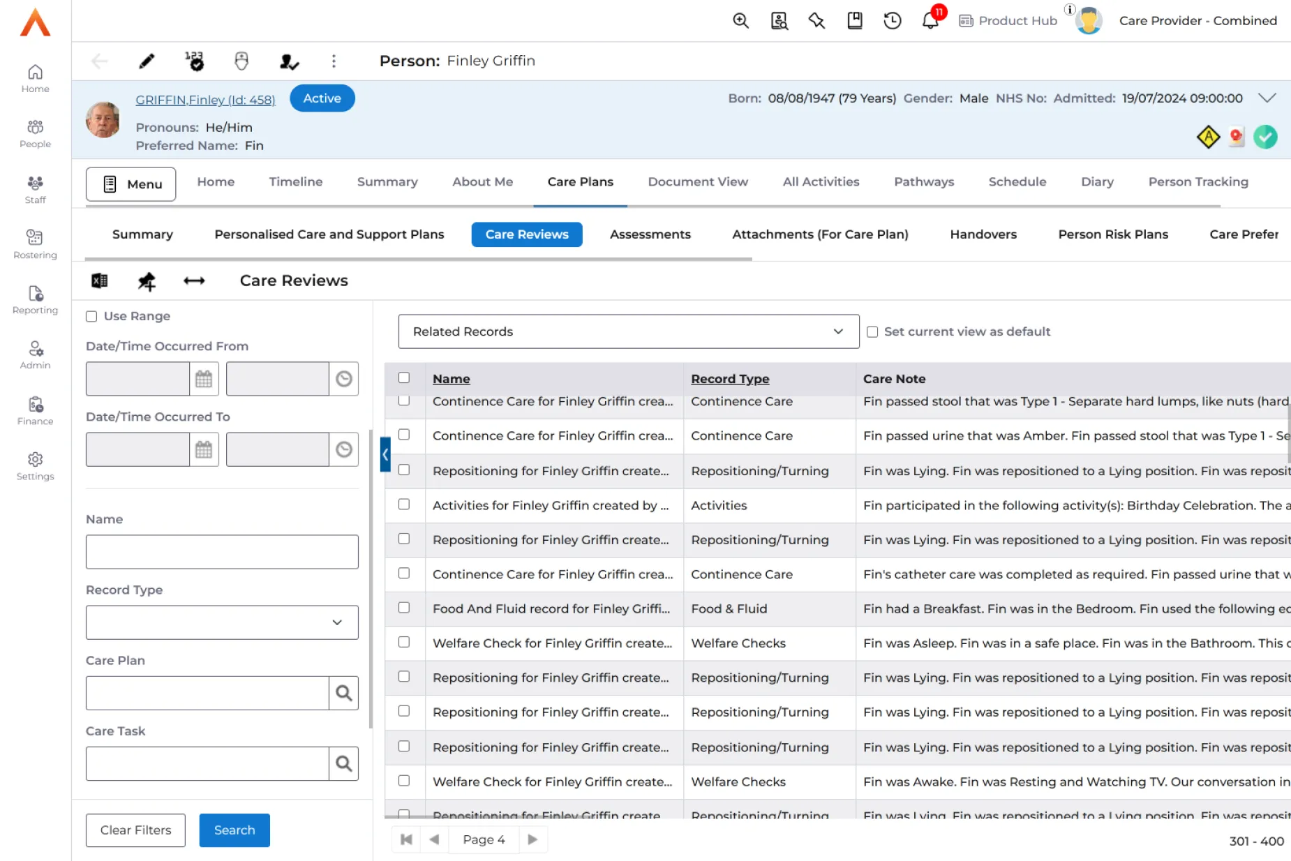Select the Activities row checkbox
Image resolution: width=1291 pixels, height=861 pixels.
404,504
